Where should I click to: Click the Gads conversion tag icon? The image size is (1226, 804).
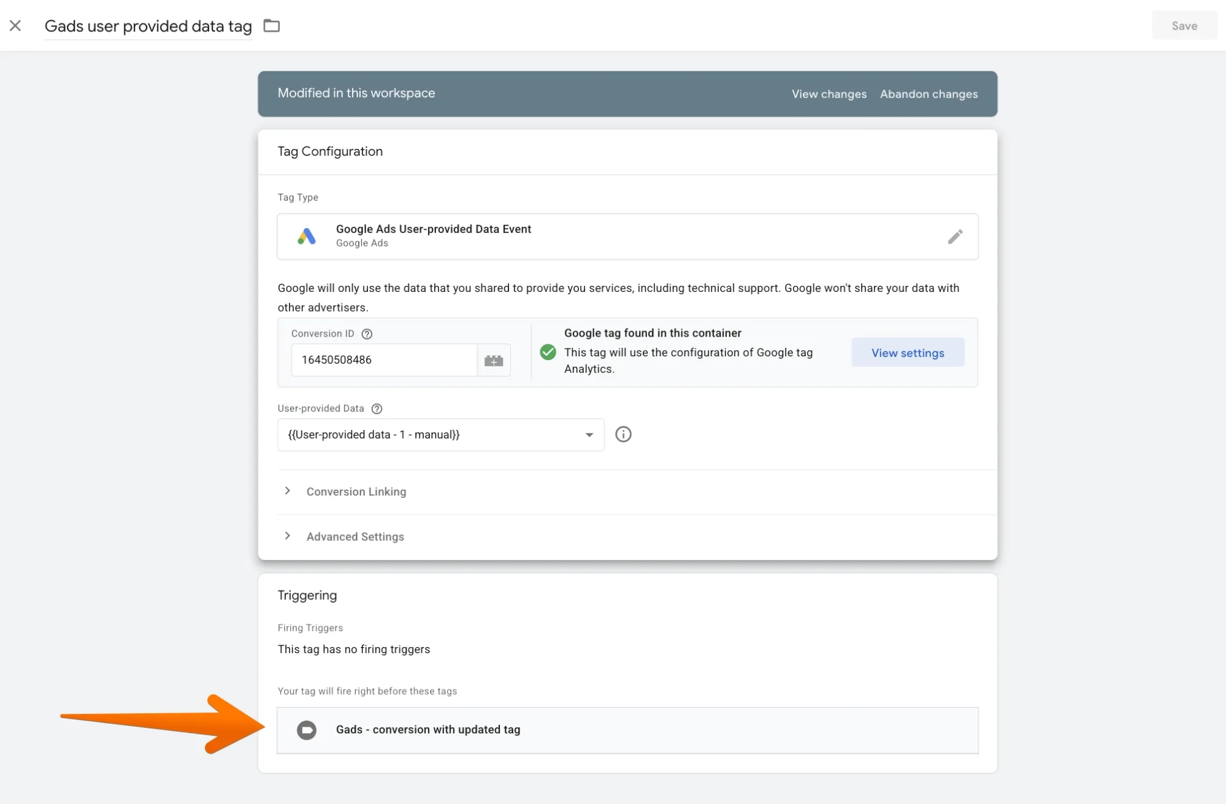click(307, 730)
